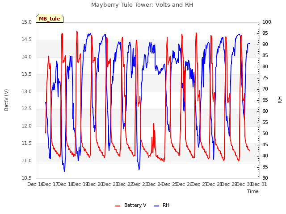Click the blue RH legend swatch
This screenshot has height=214, width=286.
coord(156,206)
